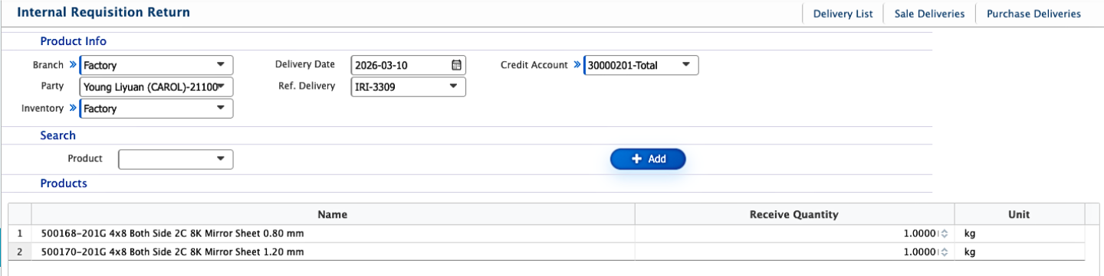Image resolution: width=1104 pixels, height=276 pixels.
Task: Open the Party dropdown Young Liyuan (CAROL)
Action: coord(156,86)
